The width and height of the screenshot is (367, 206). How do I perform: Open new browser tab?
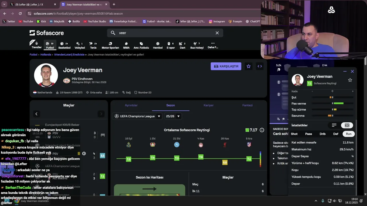point(114,4)
